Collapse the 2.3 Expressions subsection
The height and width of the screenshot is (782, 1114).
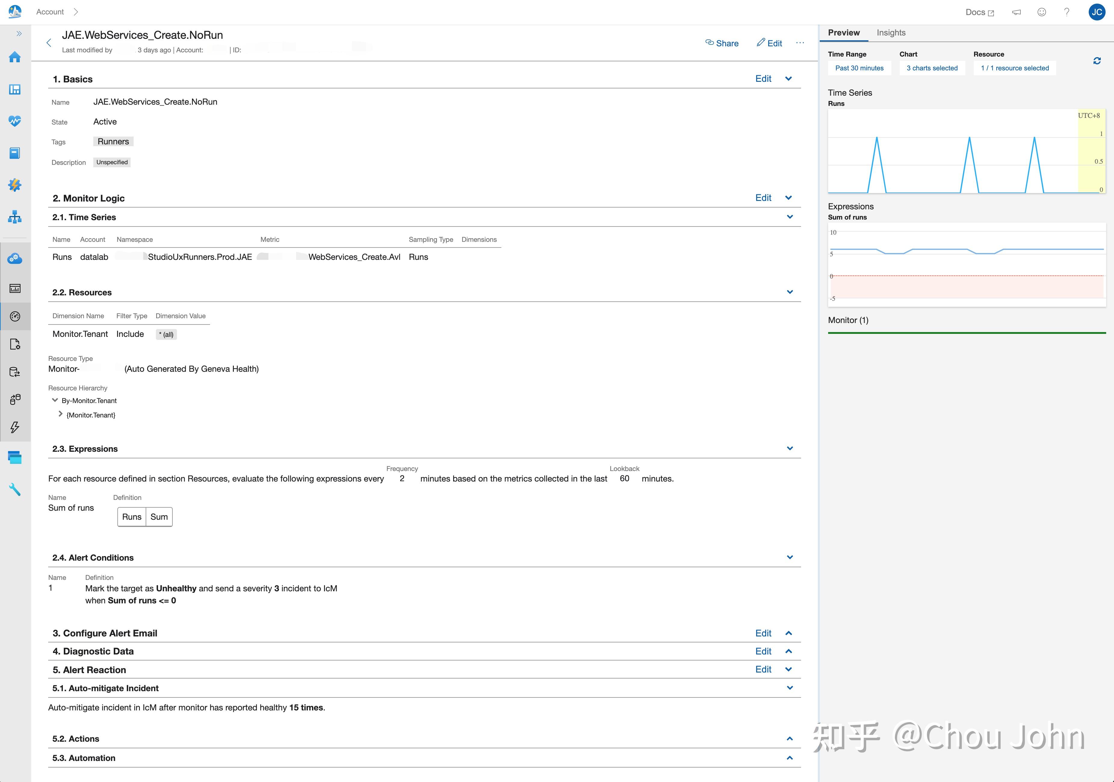pos(790,448)
